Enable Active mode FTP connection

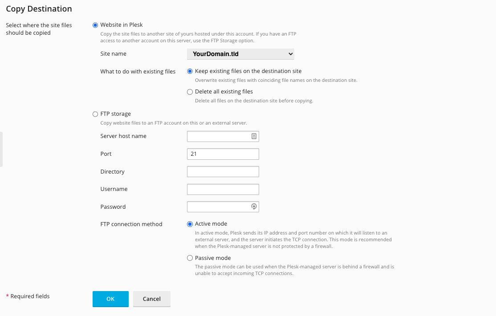click(x=190, y=224)
